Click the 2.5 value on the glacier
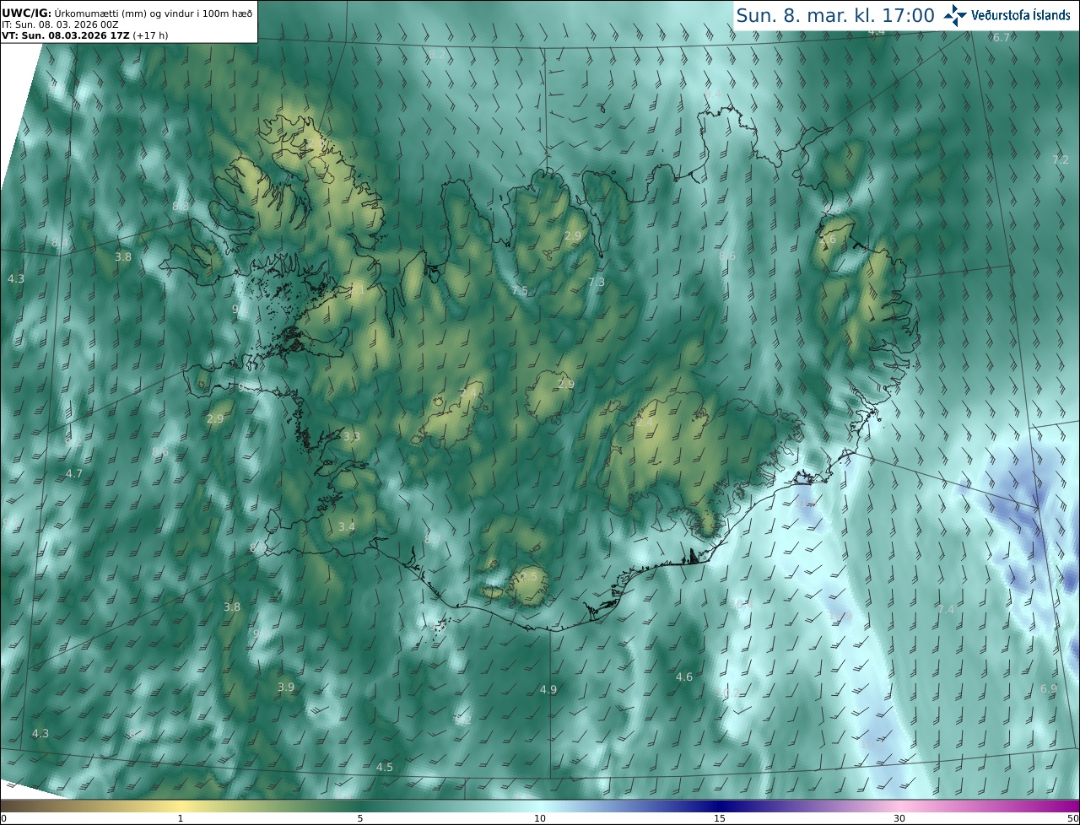Screen dimensions: 1080x825 [x=528, y=577]
